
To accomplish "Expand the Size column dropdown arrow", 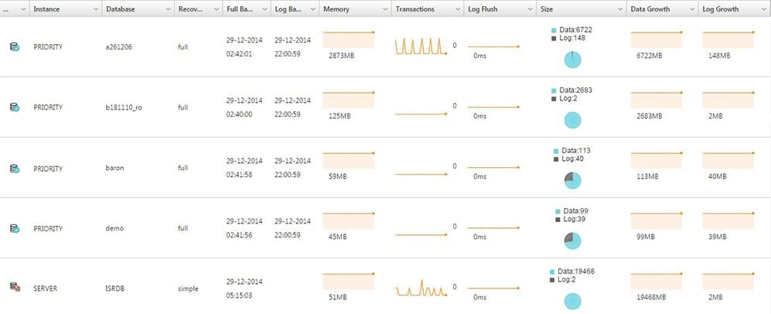I will tap(620, 9).
